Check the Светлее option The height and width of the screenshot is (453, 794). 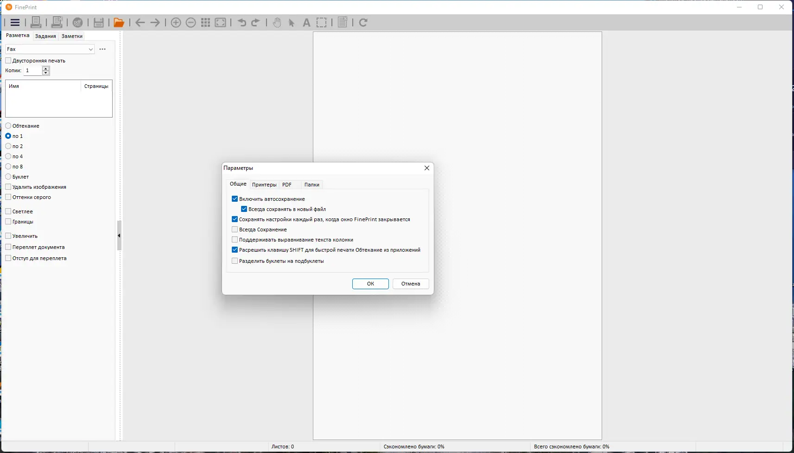(8, 211)
